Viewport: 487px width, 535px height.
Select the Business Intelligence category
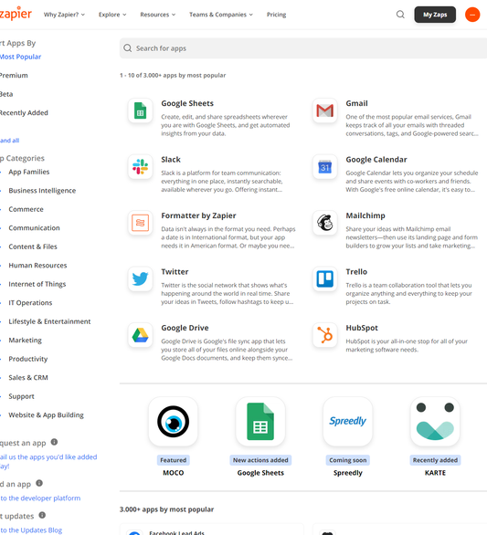(x=42, y=191)
